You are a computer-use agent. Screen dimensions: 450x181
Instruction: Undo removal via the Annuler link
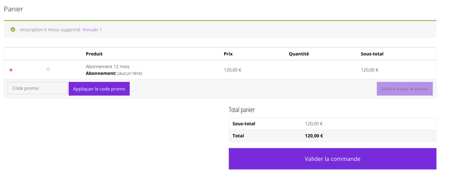coord(92,29)
